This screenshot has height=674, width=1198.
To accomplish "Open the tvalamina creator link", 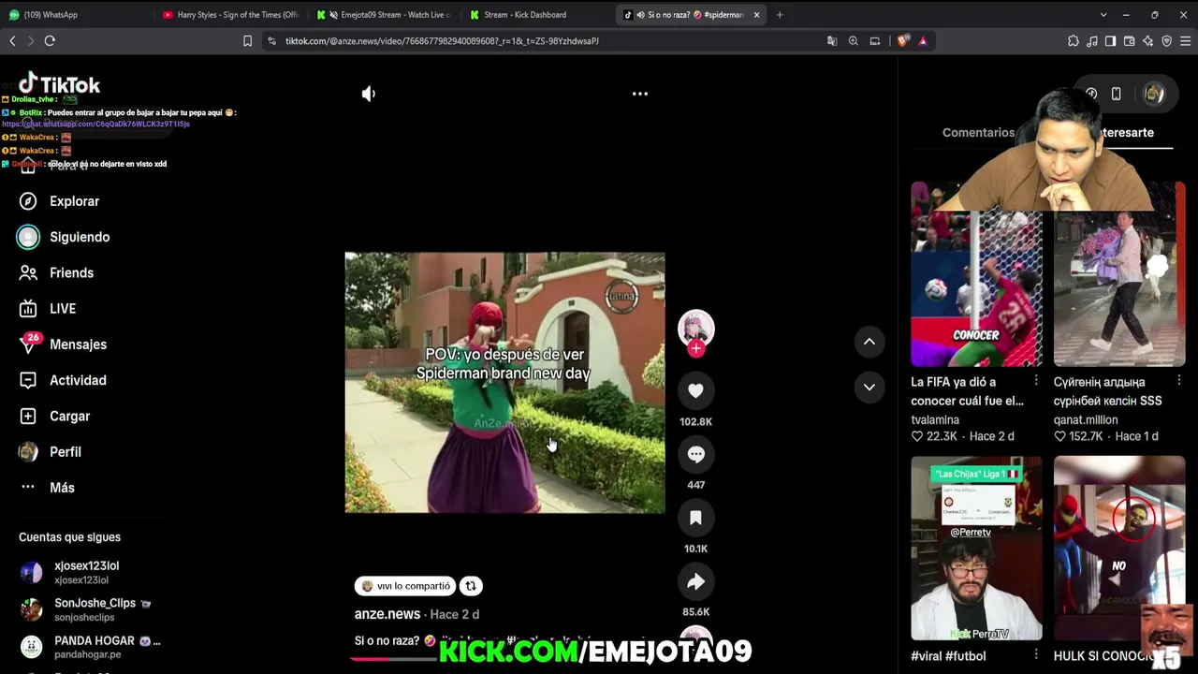I will pyautogui.click(x=935, y=419).
